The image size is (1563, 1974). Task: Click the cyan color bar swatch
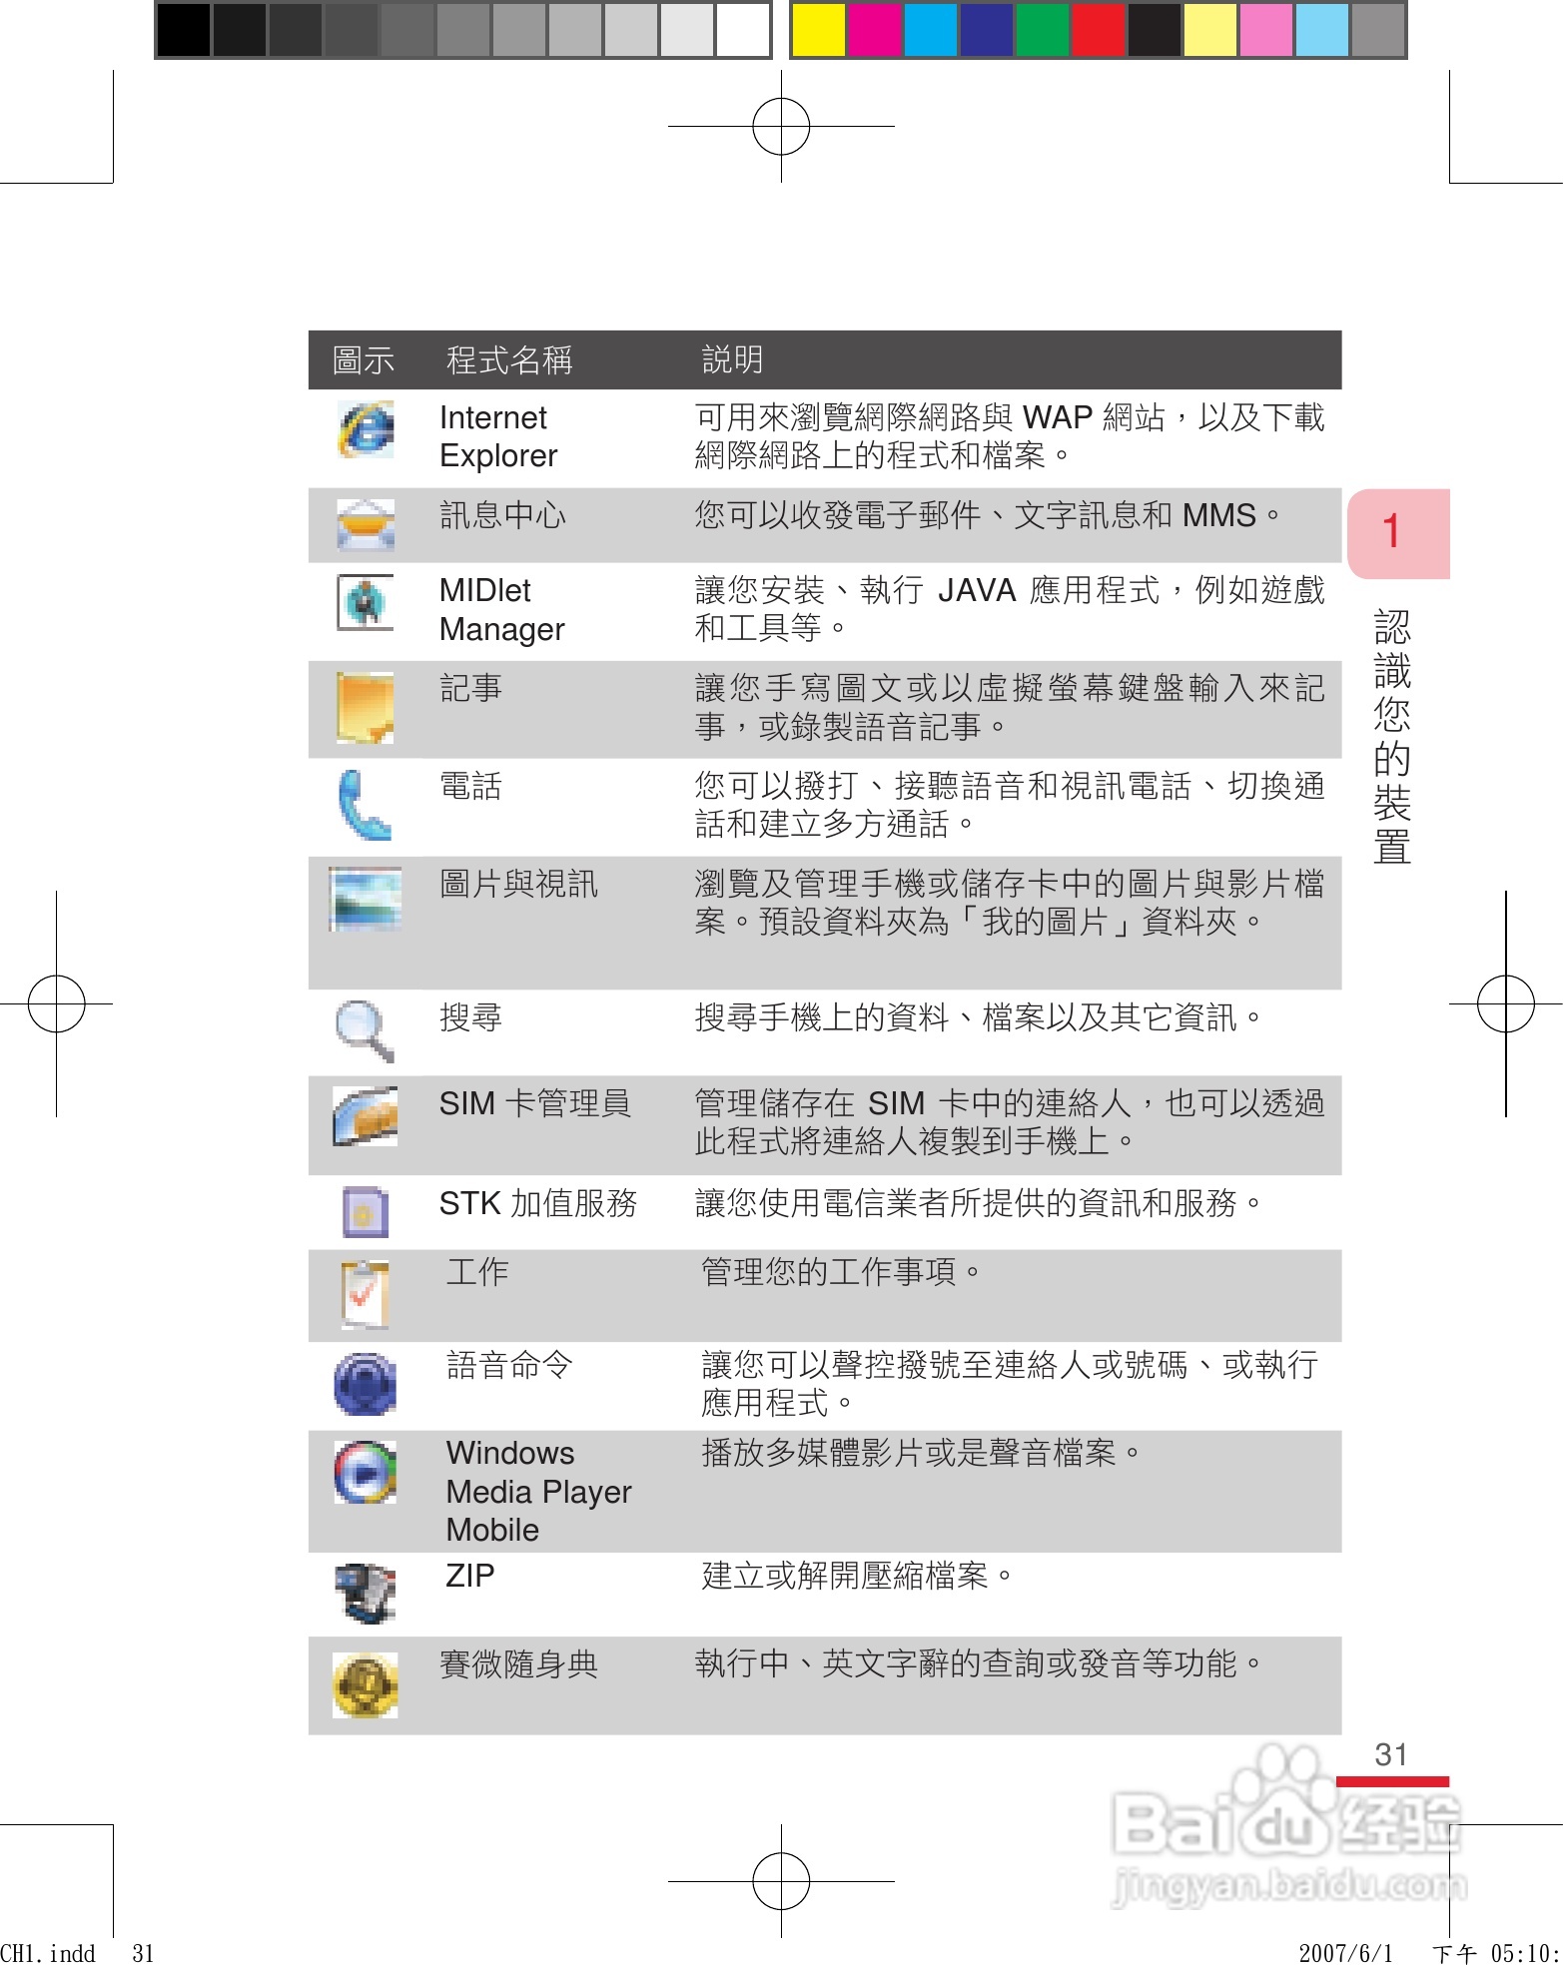pos(930,30)
